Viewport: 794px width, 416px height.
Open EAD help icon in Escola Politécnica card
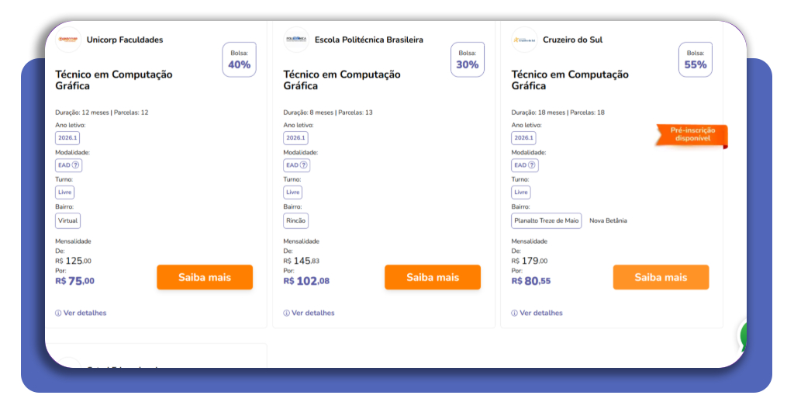point(304,165)
